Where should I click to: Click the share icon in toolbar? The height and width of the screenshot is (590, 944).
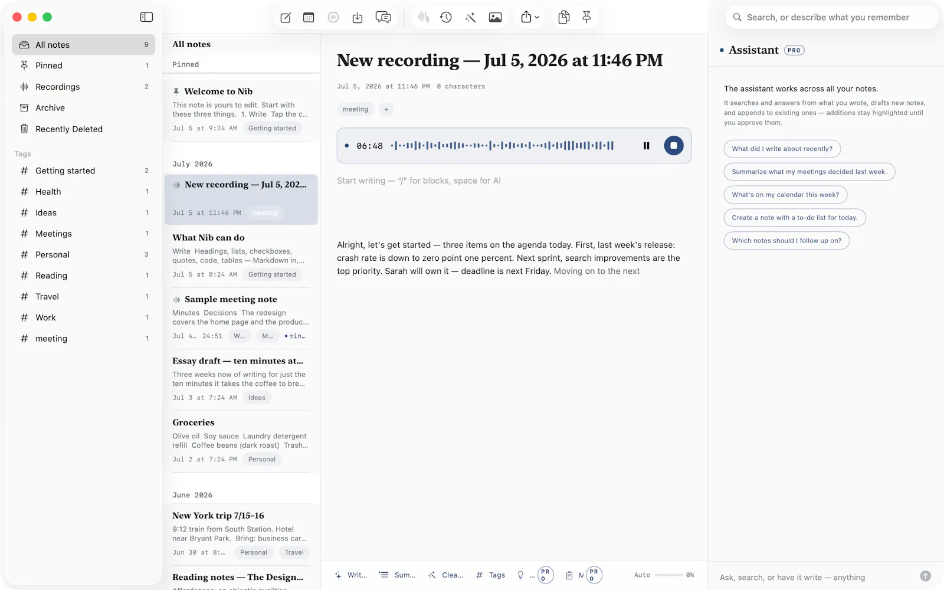coord(526,18)
